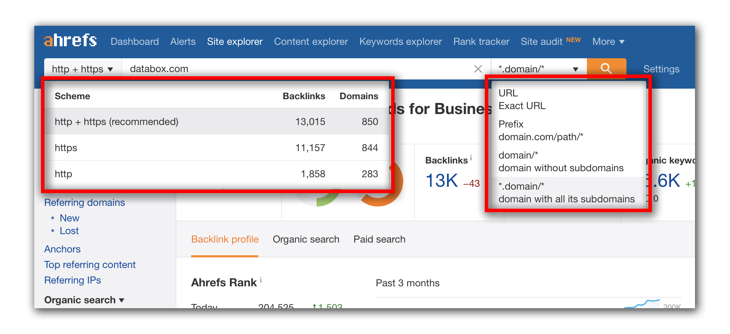Image resolution: width=730 pixels, height=334 pixels.
Task: Open the *.domain/* mode dropdown
Action: (539, 69)
